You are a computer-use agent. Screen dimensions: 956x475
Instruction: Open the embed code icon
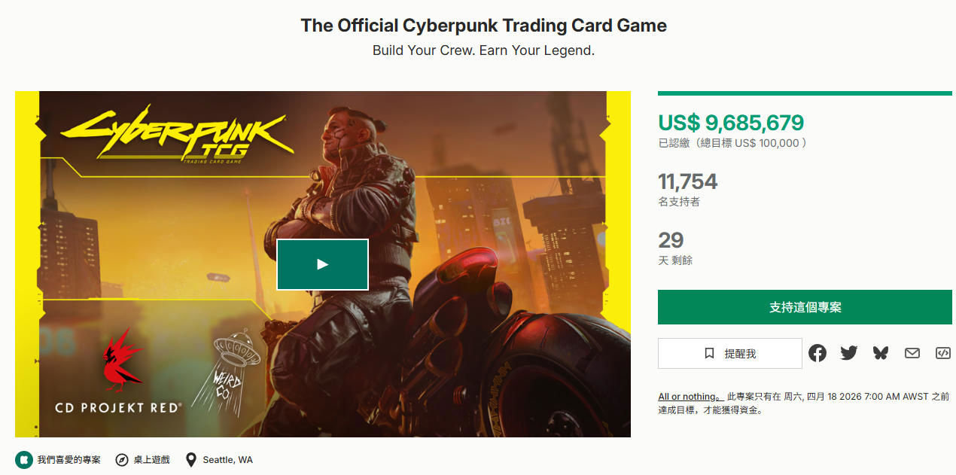942,352
